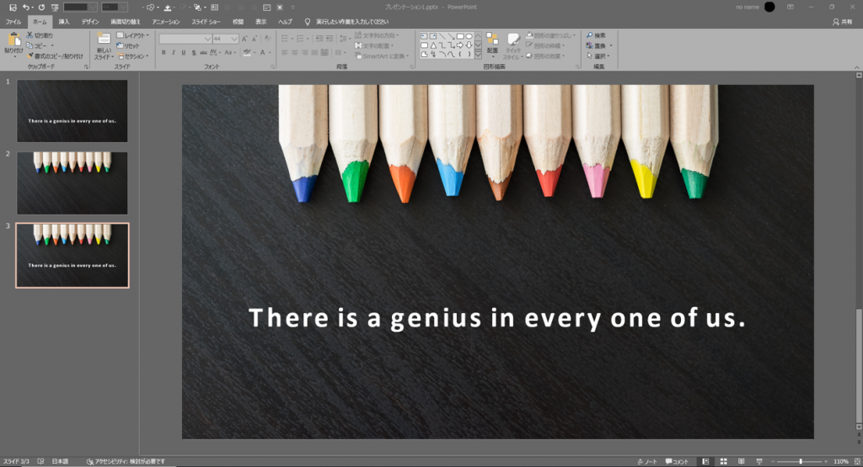This screenshot has width=863, height=467.
Task: Open the Animations (アニメーション) tab
Action: [x=166, y=22]
